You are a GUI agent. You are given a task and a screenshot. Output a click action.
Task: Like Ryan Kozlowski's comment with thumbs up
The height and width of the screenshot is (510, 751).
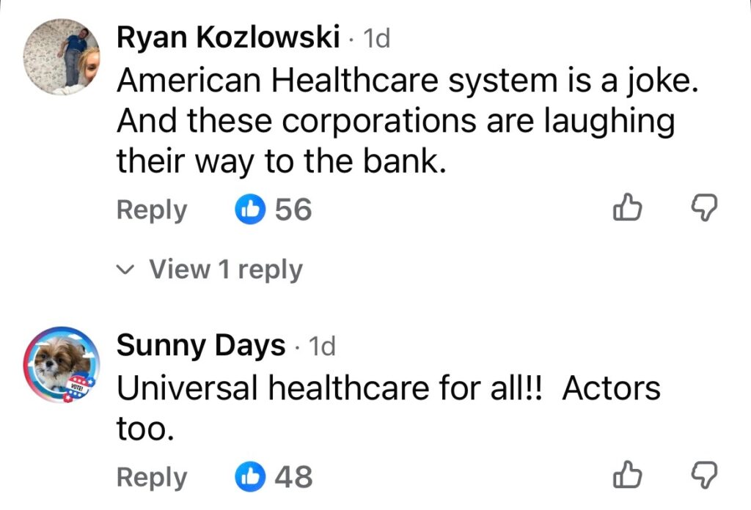[x=628, y=210]
